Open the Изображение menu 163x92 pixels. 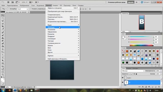click(24, 6)
